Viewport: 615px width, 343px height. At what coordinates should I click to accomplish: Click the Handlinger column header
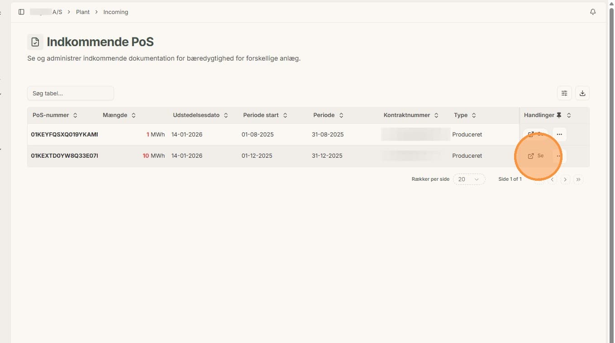(539, 115)
